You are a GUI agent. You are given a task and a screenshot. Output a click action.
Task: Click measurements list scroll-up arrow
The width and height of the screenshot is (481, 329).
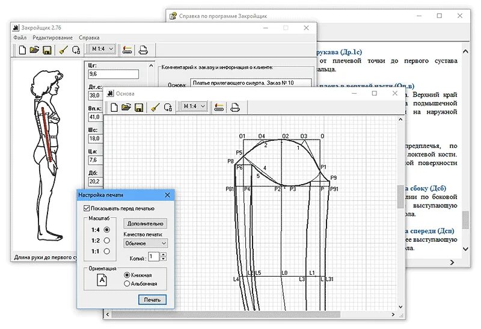[151, 66]
